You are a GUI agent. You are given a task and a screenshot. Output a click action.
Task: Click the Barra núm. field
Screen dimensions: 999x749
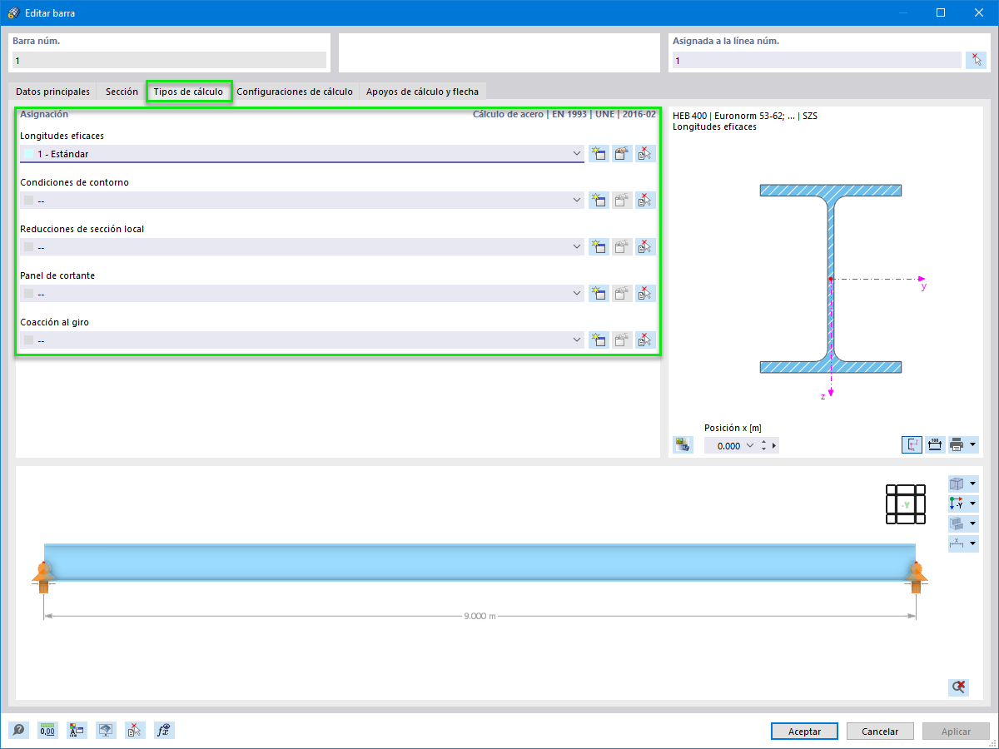169,60
